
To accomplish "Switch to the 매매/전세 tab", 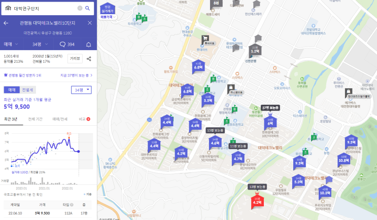I will pyautogui.click(x=60, y=119).
